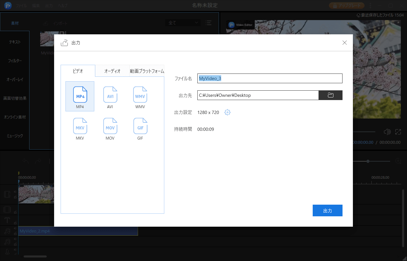Click the export arrow icon beside 出力 title
The width and height of the screenshot is (407, 261).
[64, 42]
